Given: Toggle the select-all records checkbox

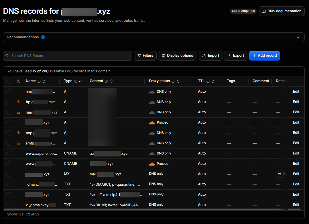Looking at the screenshot, I should (x=9, y=81).
